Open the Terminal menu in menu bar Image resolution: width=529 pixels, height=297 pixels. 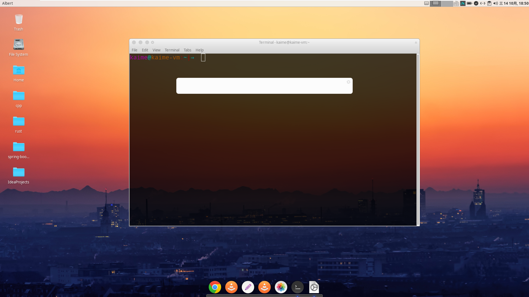coord(172,50)
